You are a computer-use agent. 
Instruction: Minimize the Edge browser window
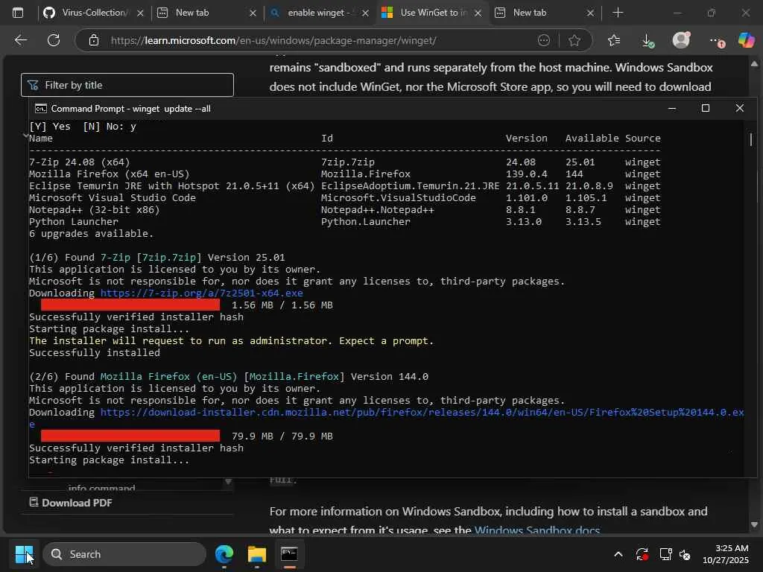click(x=677, y=13)
